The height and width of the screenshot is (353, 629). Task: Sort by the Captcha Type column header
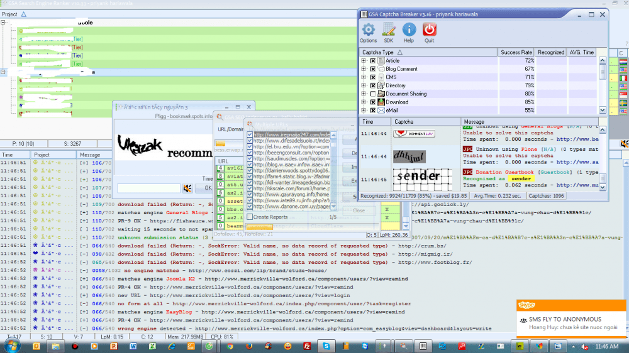(428, 53)
